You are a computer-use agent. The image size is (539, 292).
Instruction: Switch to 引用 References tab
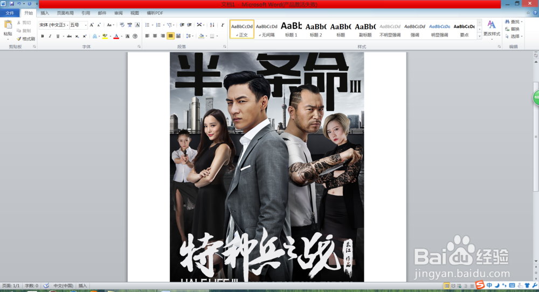click(x=86, y=13)
